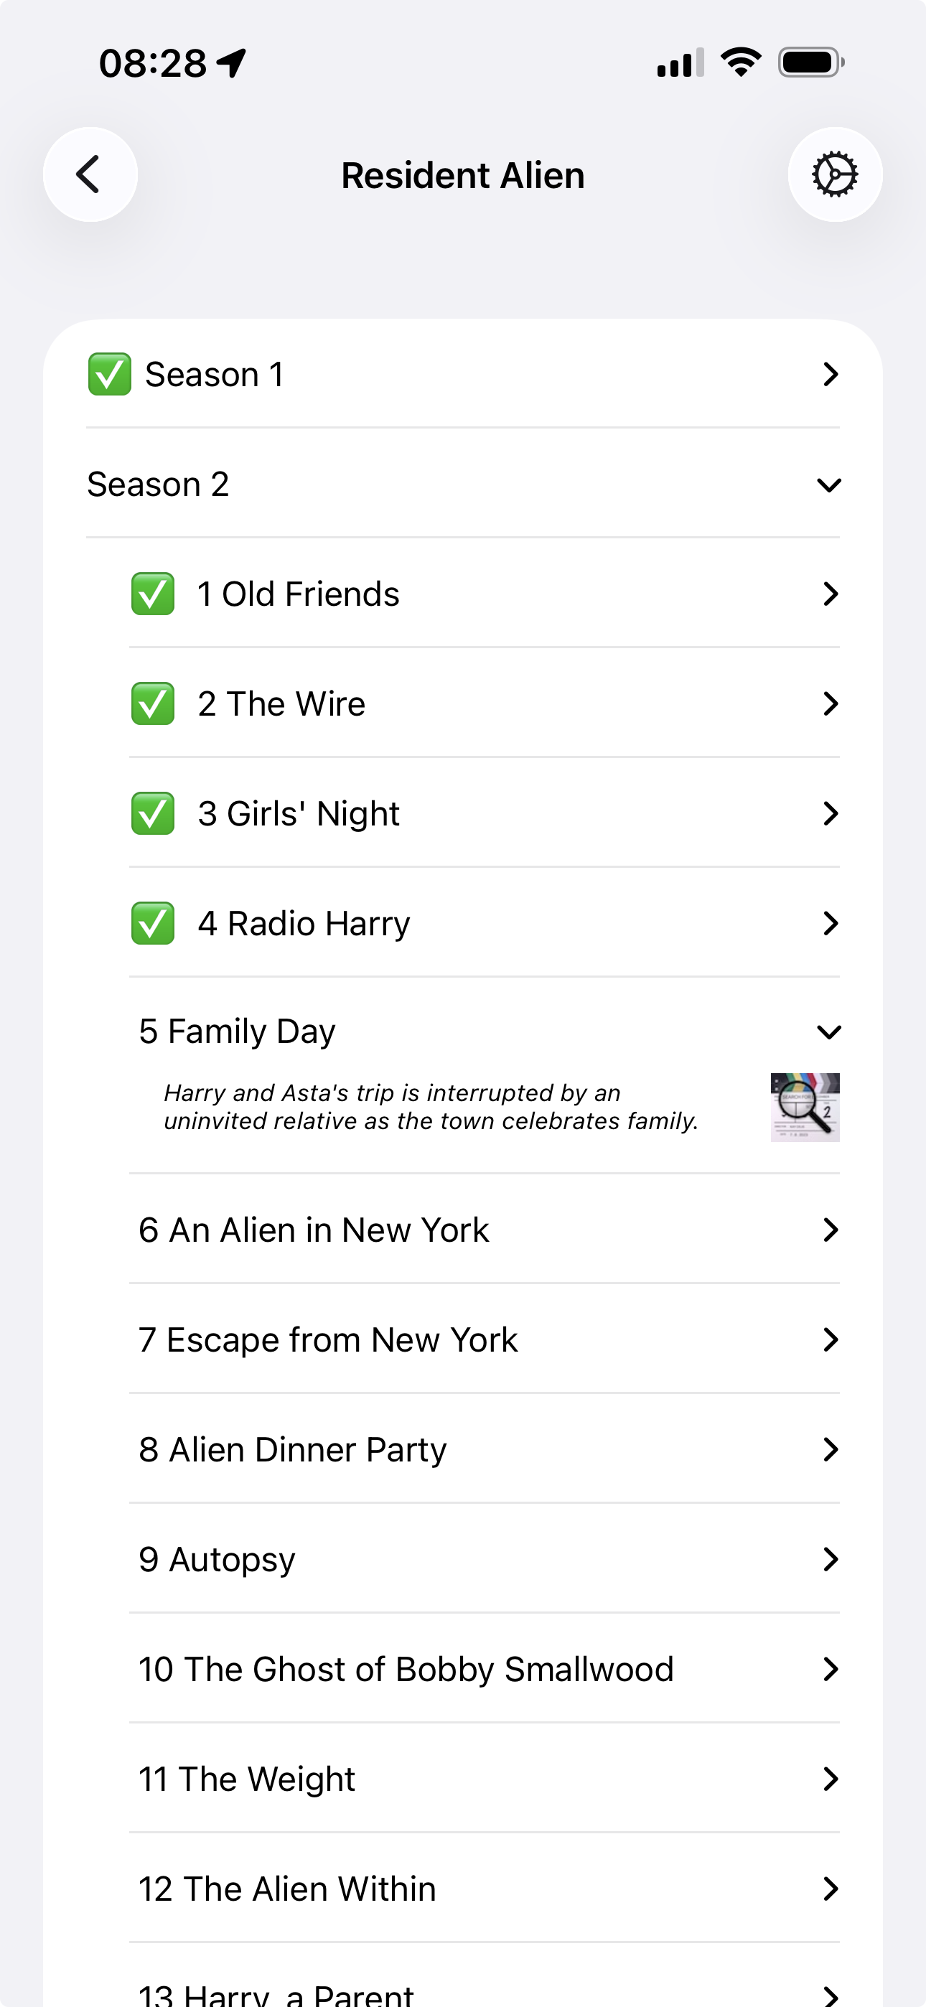The width and height of the screenshot is (926, 2007).
Task: Tap the location arrow beside the clock
Action: [231, 63]
